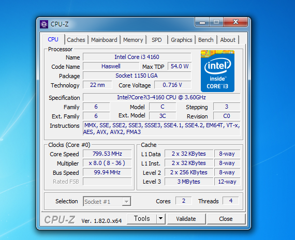Click the Instructions list field
The image size is (295, 240).
[x=161, y=128]
